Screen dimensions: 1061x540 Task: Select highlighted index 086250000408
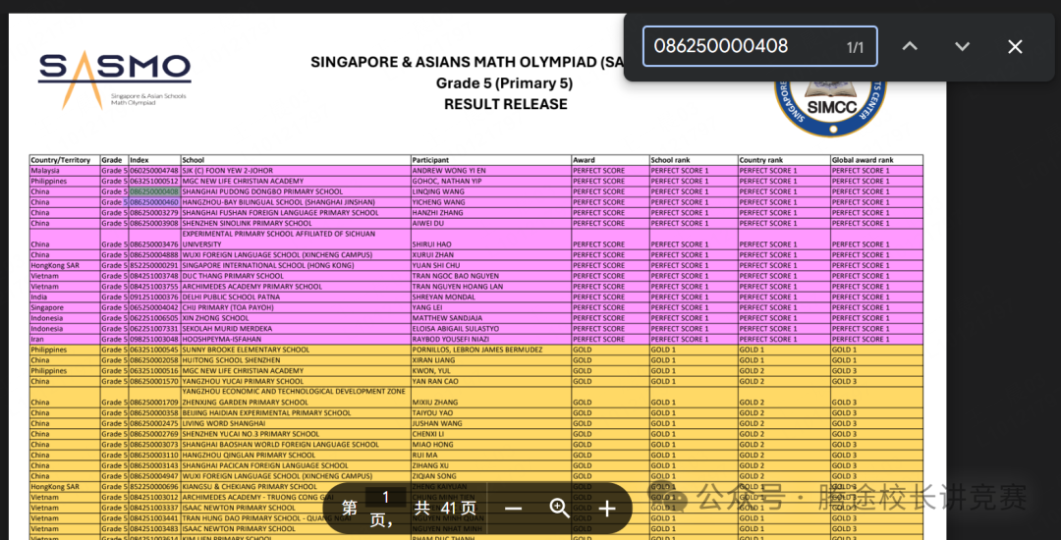(x=154, y=191)
